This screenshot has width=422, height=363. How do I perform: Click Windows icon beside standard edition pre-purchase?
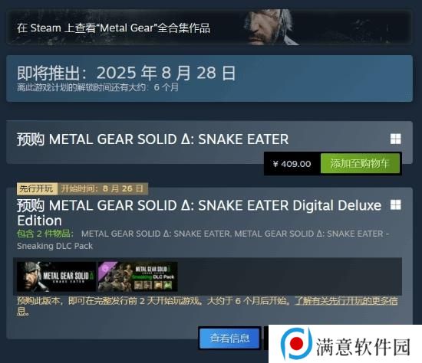tap(396, 139)
